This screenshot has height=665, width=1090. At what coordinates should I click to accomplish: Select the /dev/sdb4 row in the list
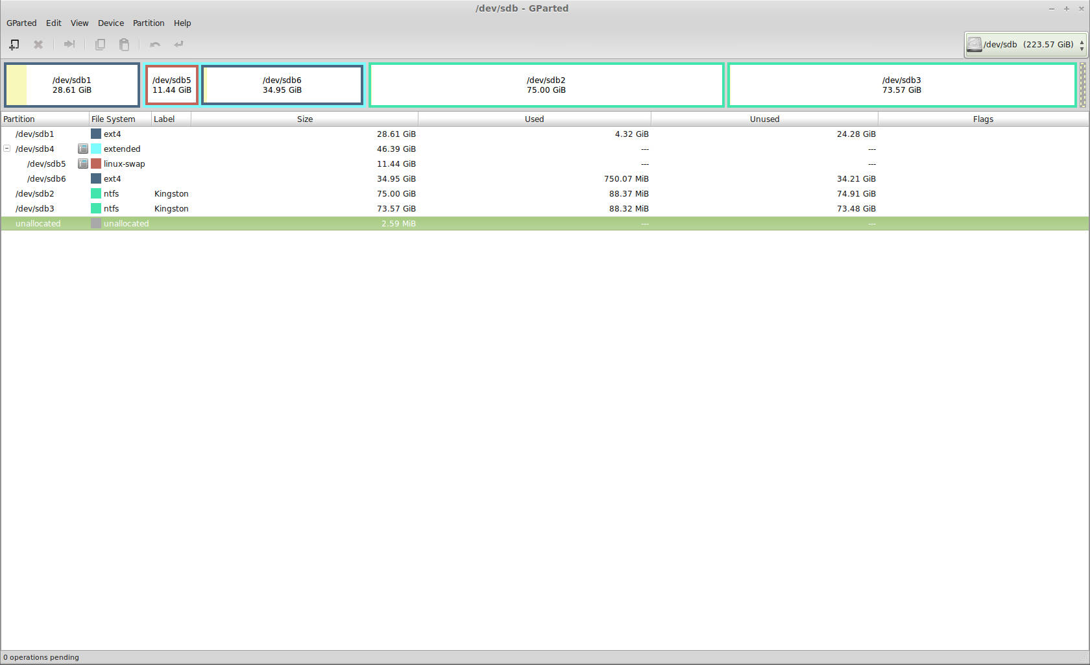click(545, 149)
